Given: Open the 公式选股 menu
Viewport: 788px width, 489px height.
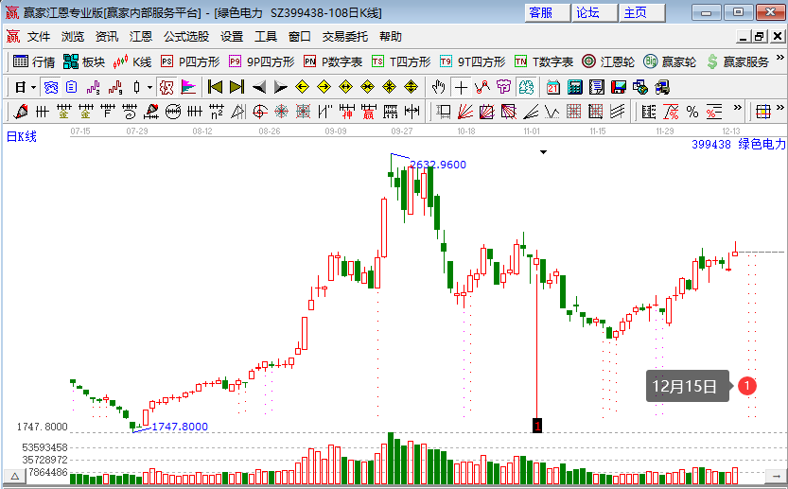Looking at the screenshot, I should coord(186,37).
